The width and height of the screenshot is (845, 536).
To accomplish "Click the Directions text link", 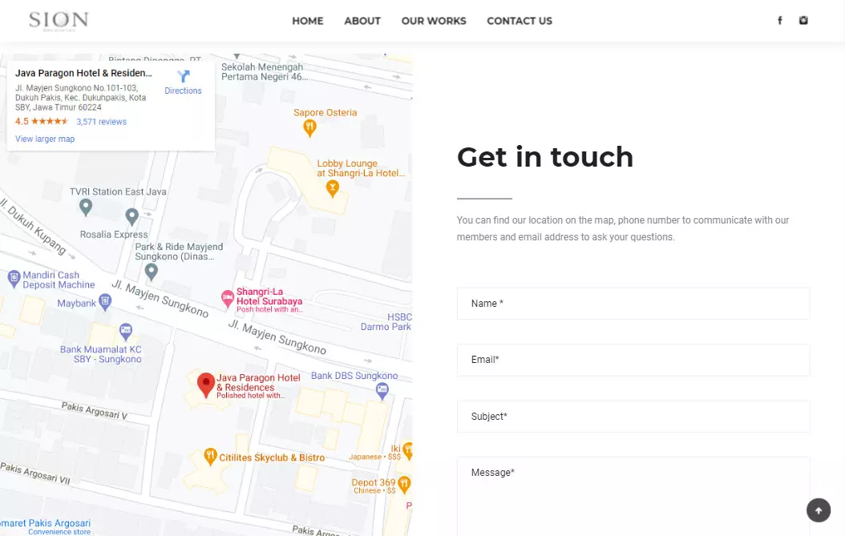I will click(184, 91).
